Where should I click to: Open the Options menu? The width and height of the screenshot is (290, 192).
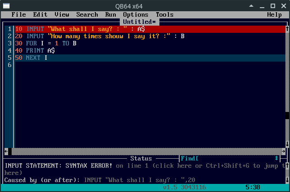click(x=136, y=14)
